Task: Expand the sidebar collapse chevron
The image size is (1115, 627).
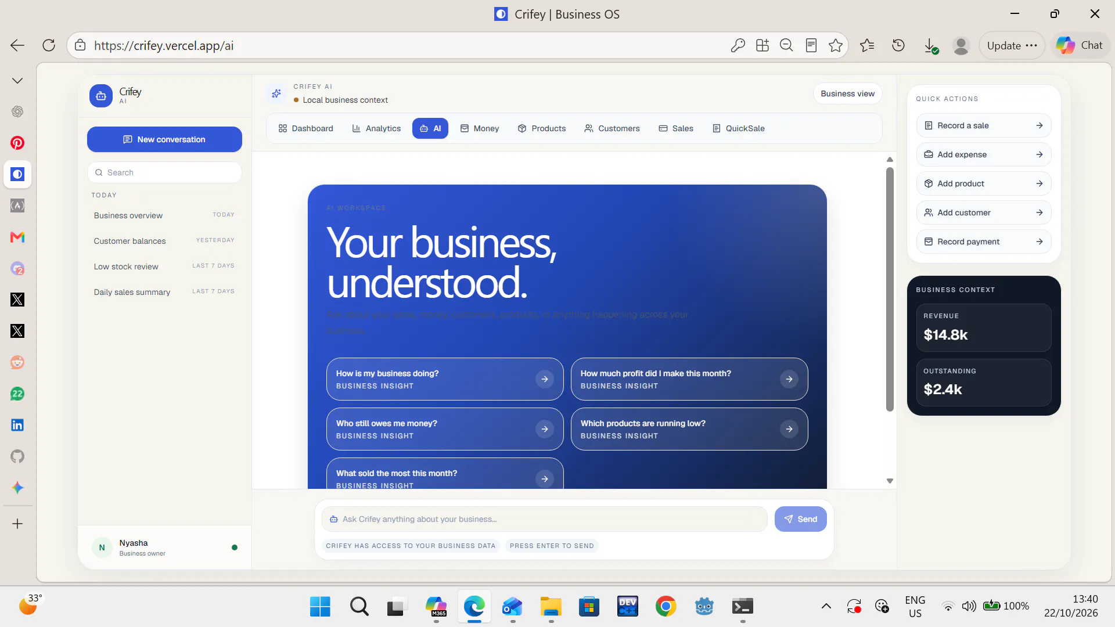Action: (17, 81)
